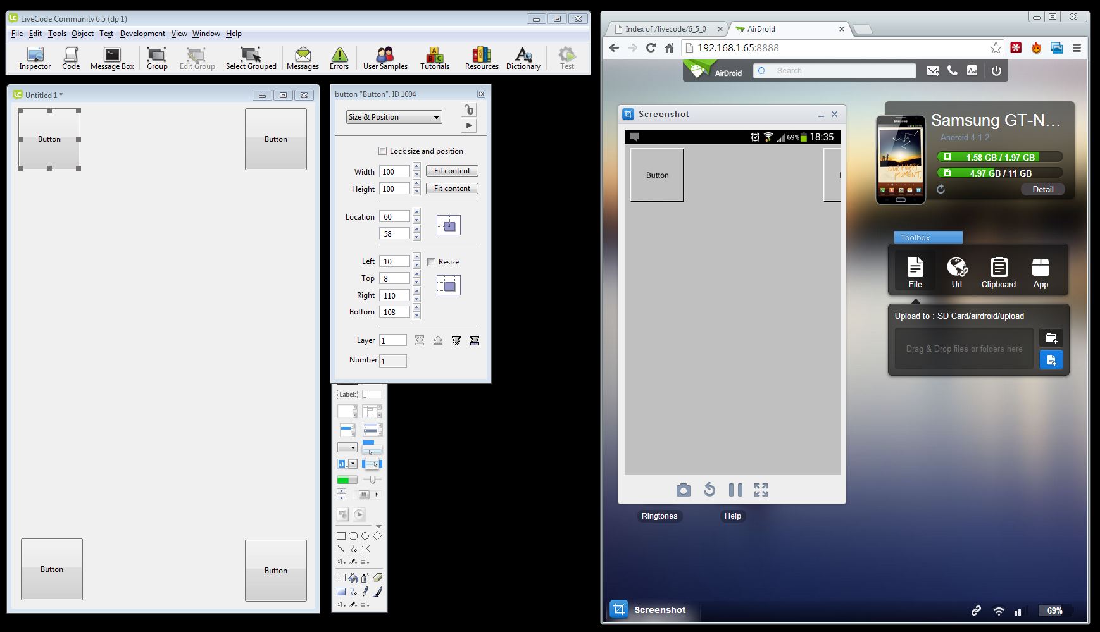Image resolution: width=1100 pixels, height=632 pixels.
Task: Open the Code editor icon
Action: [x=71, y=58]
